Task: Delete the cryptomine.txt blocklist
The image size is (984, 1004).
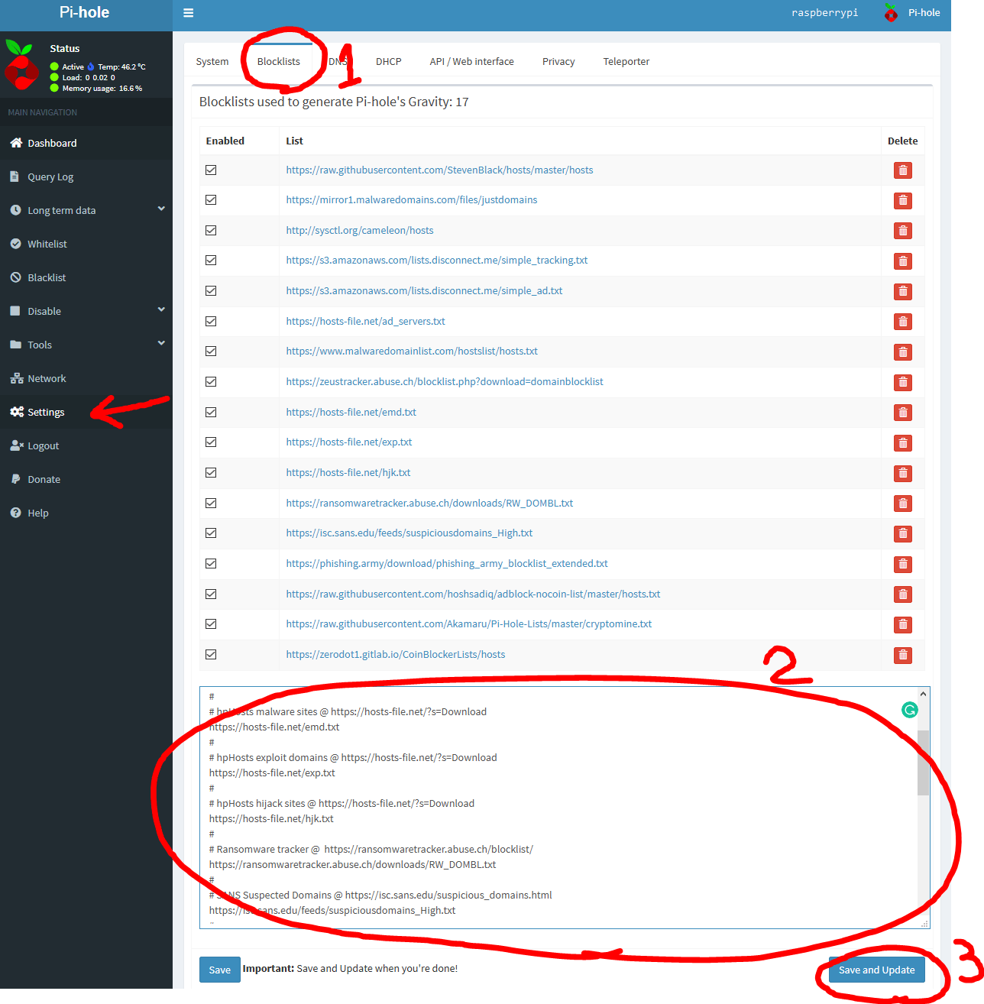Action: tap(903, 625)
